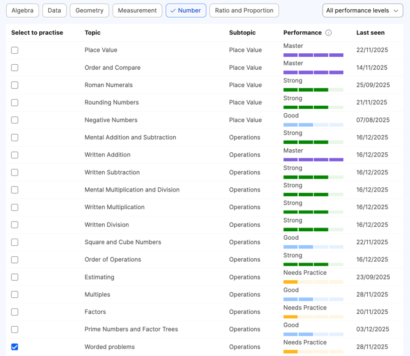The image size is (410, 356).
Task: Switch to the Data filter tab
Action: 54,10
